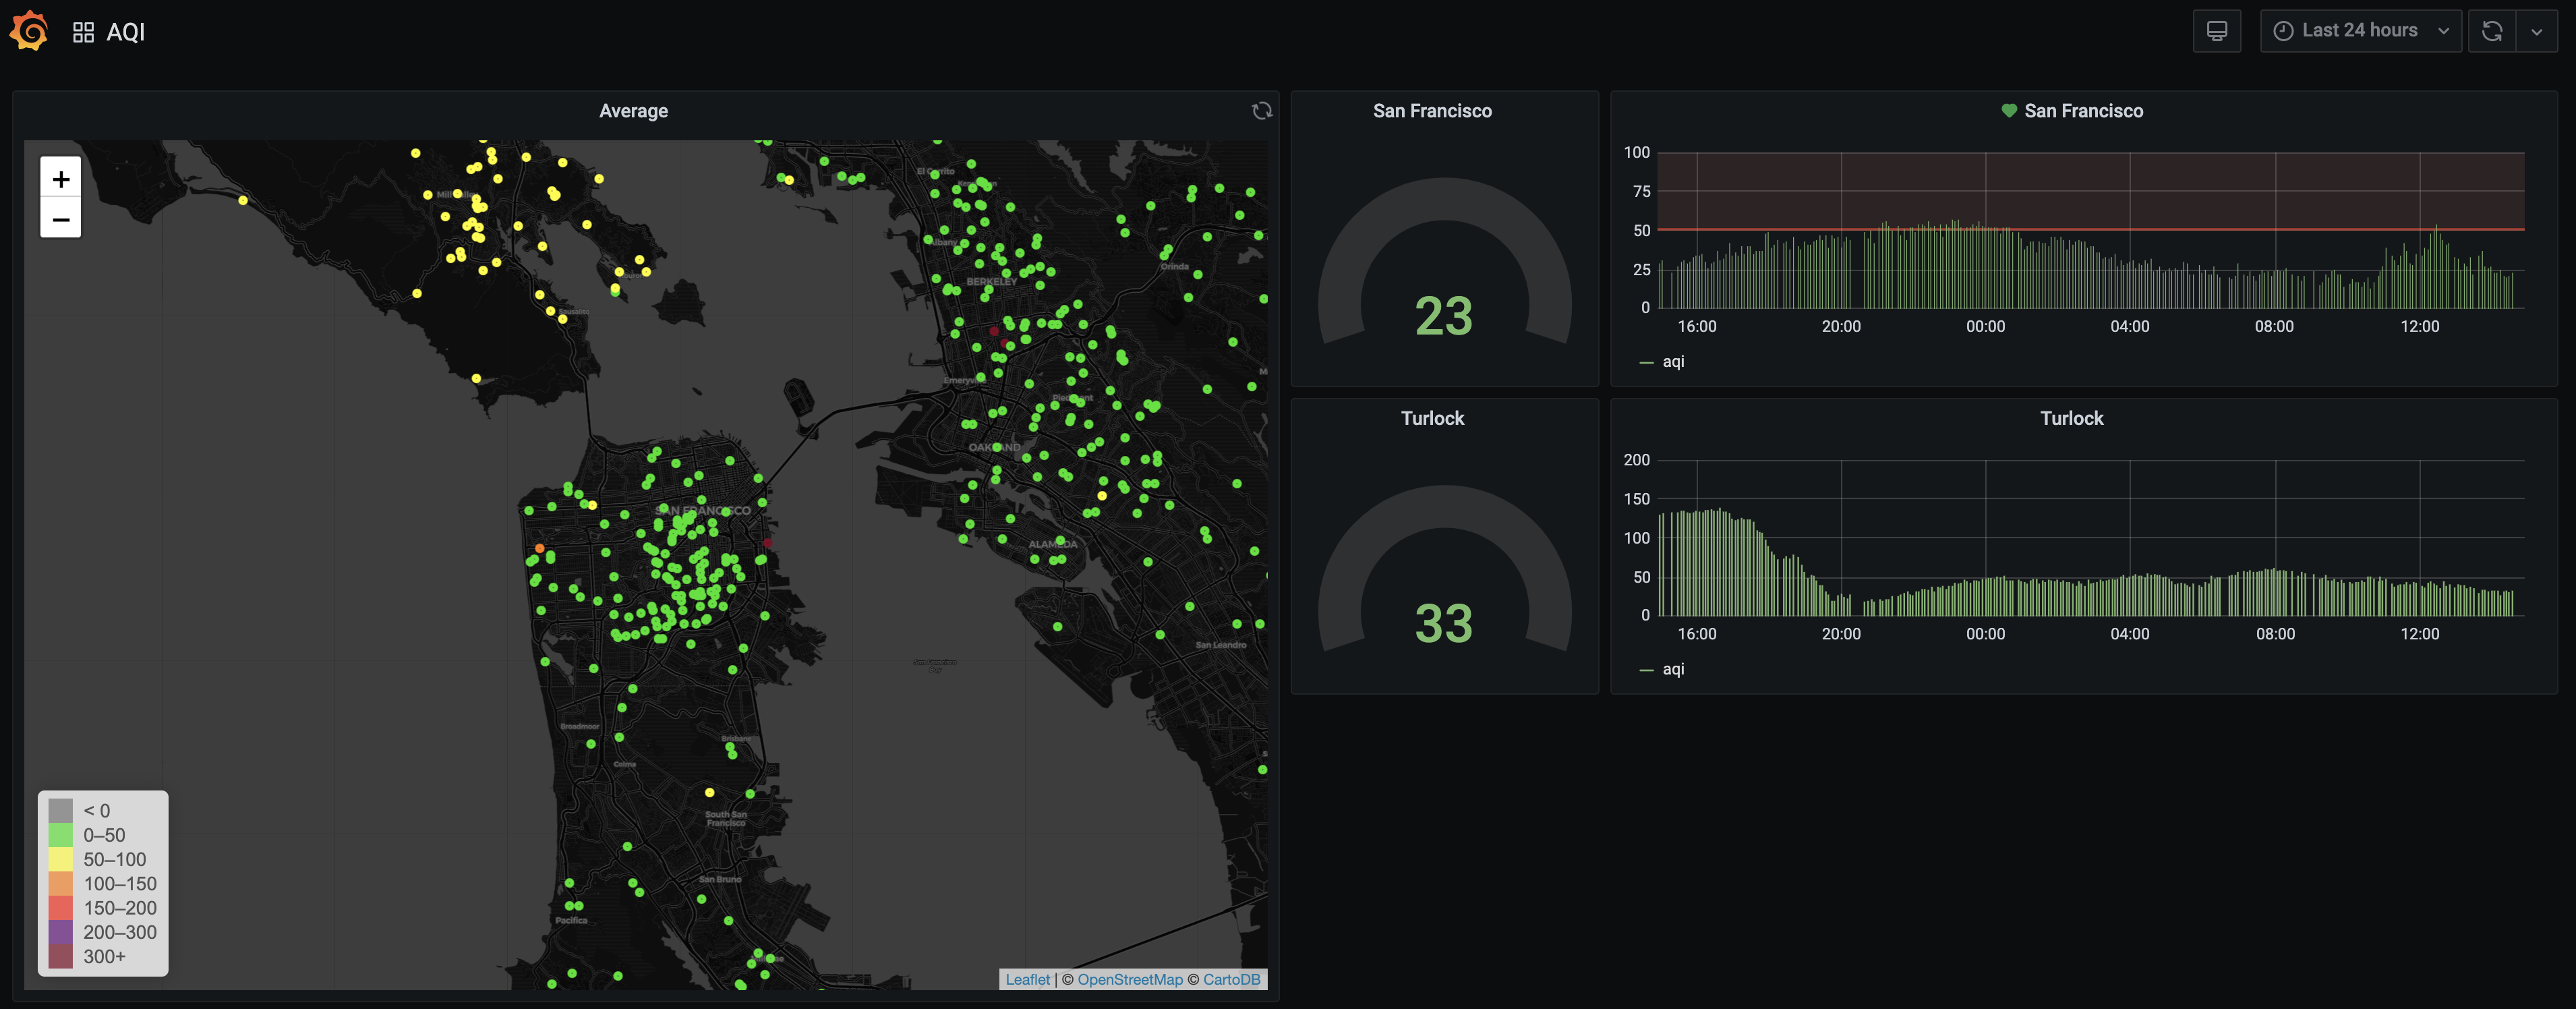The image size is (2576, 1009).
Task: Toggle aqi series in Turlock legend
Action: pyautogui.click(x=1672, y=669)
